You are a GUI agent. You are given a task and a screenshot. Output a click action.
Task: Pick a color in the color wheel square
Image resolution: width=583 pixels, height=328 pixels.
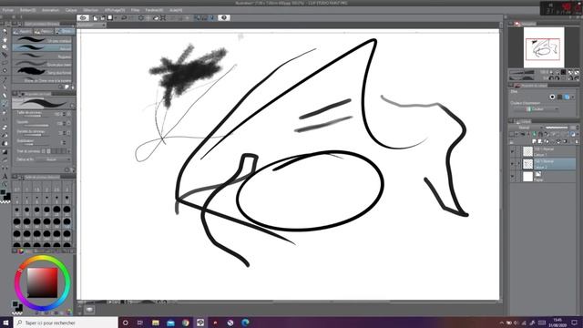click(43, 282)
